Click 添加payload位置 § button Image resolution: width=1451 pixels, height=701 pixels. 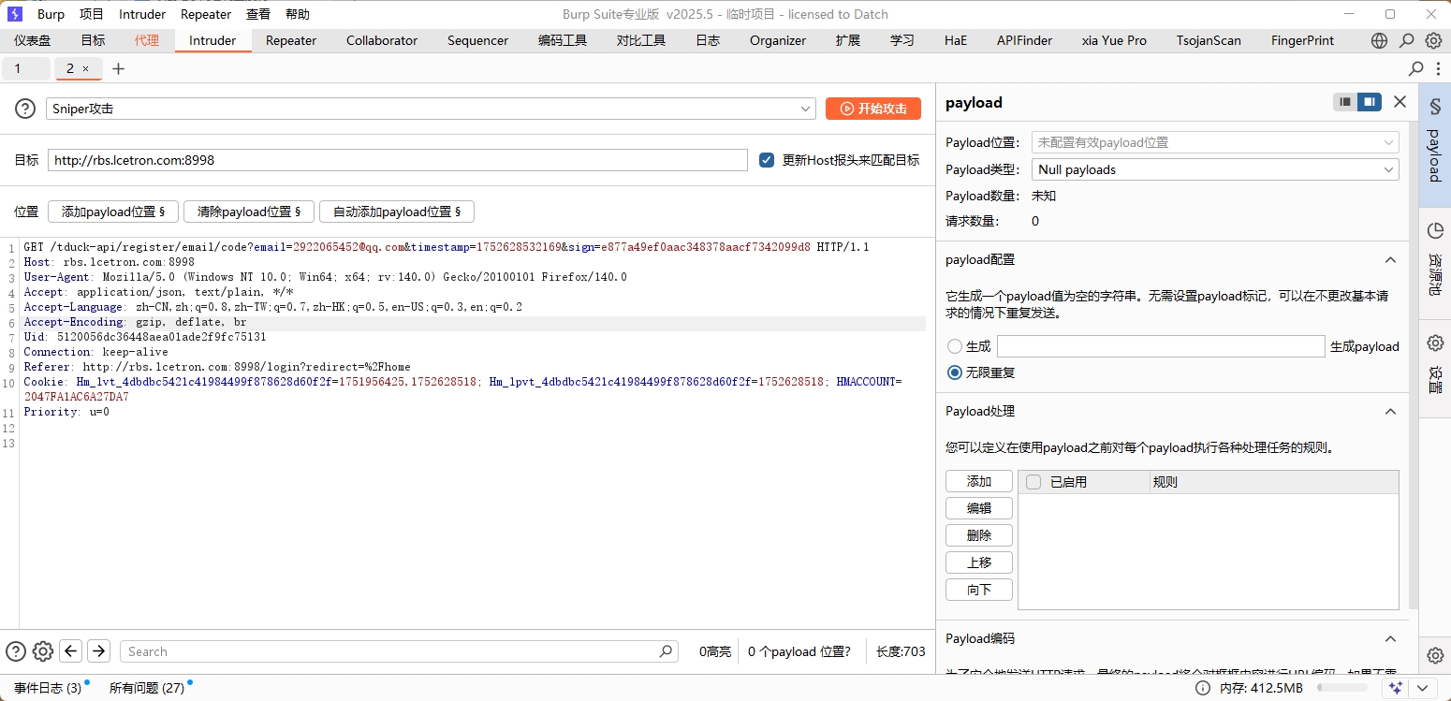pos(113,212)
